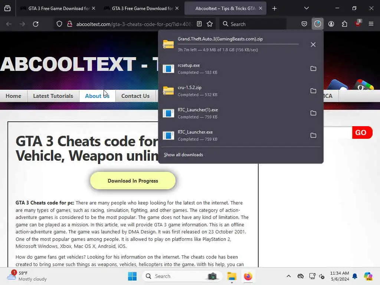This screenshot has height=285, width=380.
Task: Open Latest Tutorials menu item
Action: [53, 96]
